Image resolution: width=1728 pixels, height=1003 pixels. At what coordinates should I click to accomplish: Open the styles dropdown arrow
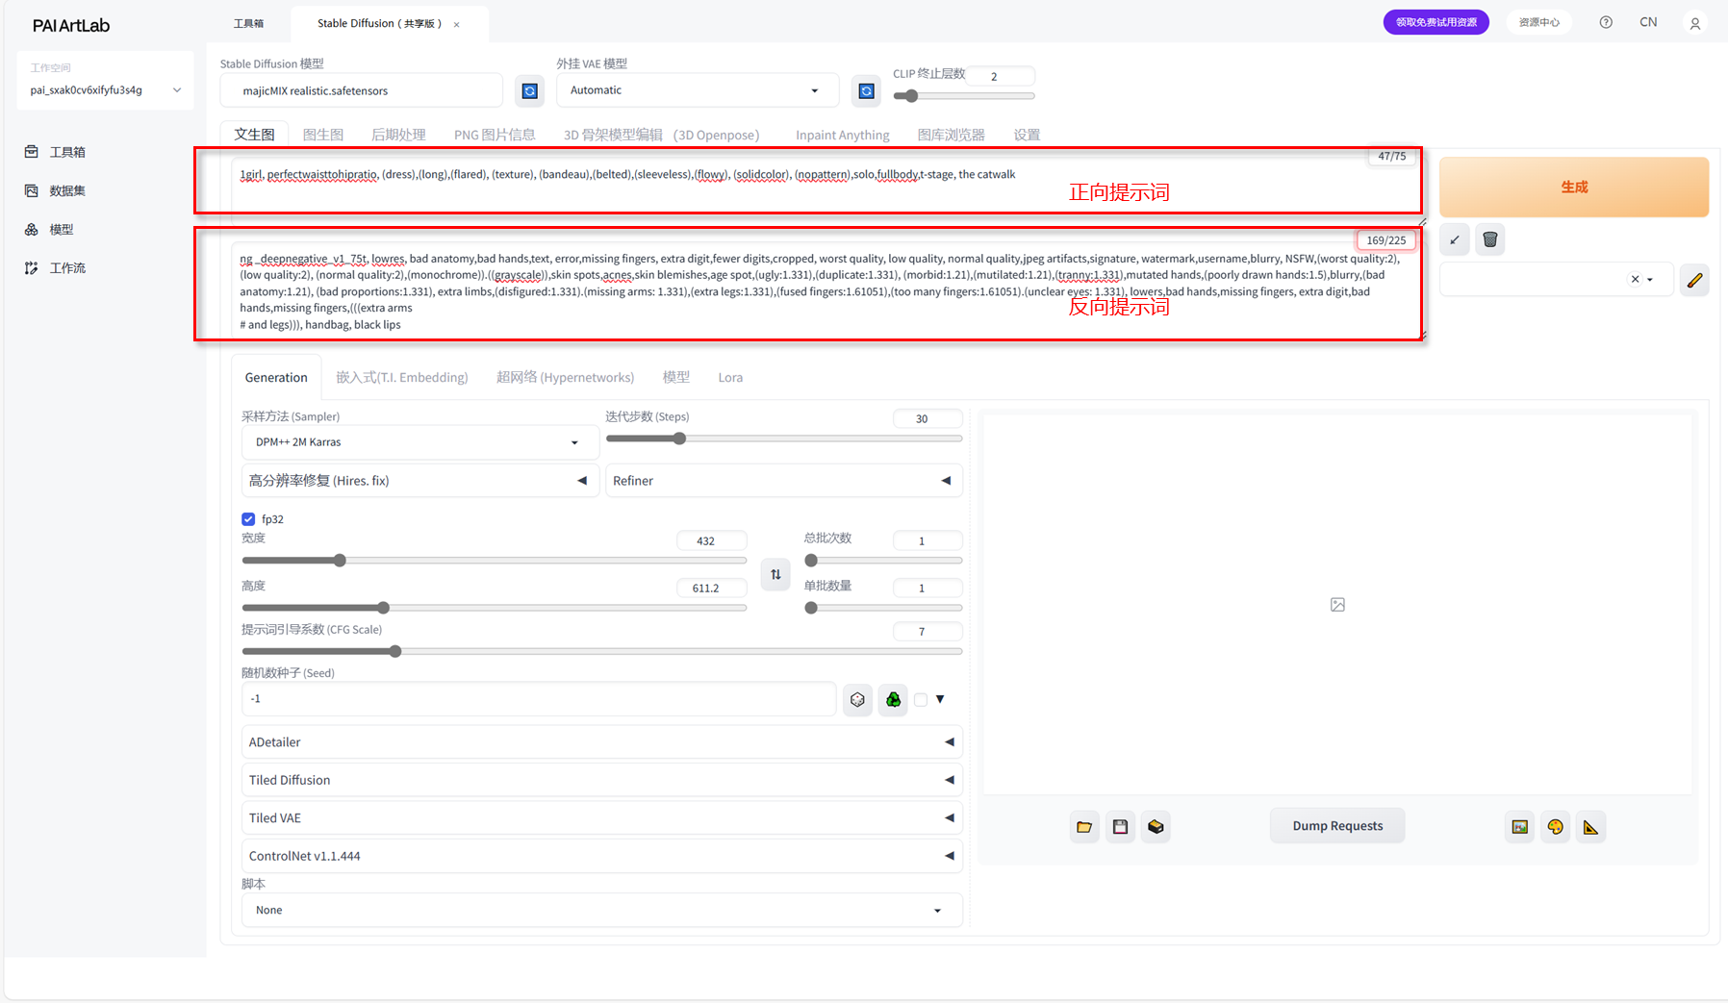1650,280
